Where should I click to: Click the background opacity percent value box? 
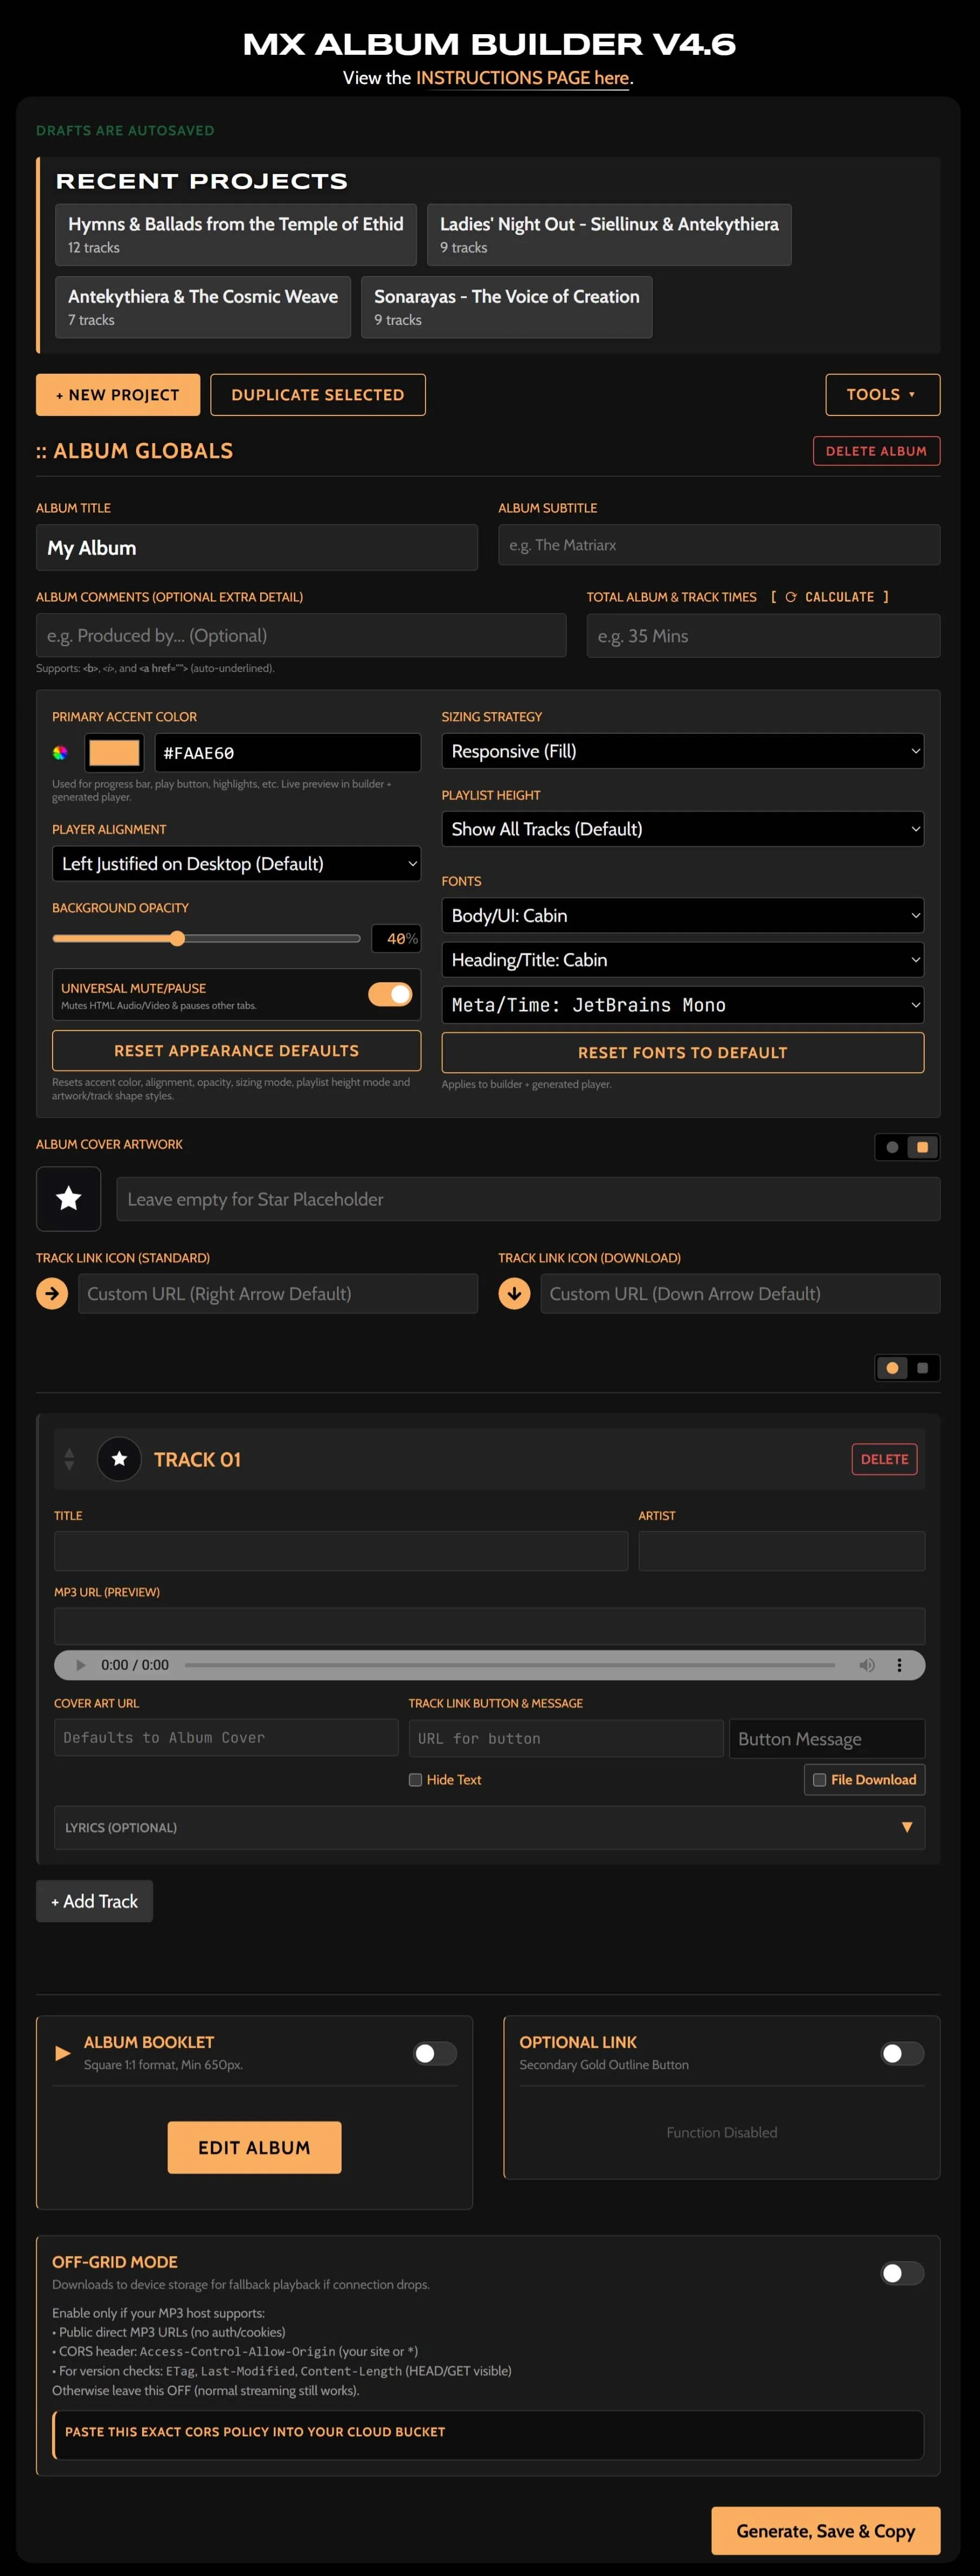coord(397,938)
